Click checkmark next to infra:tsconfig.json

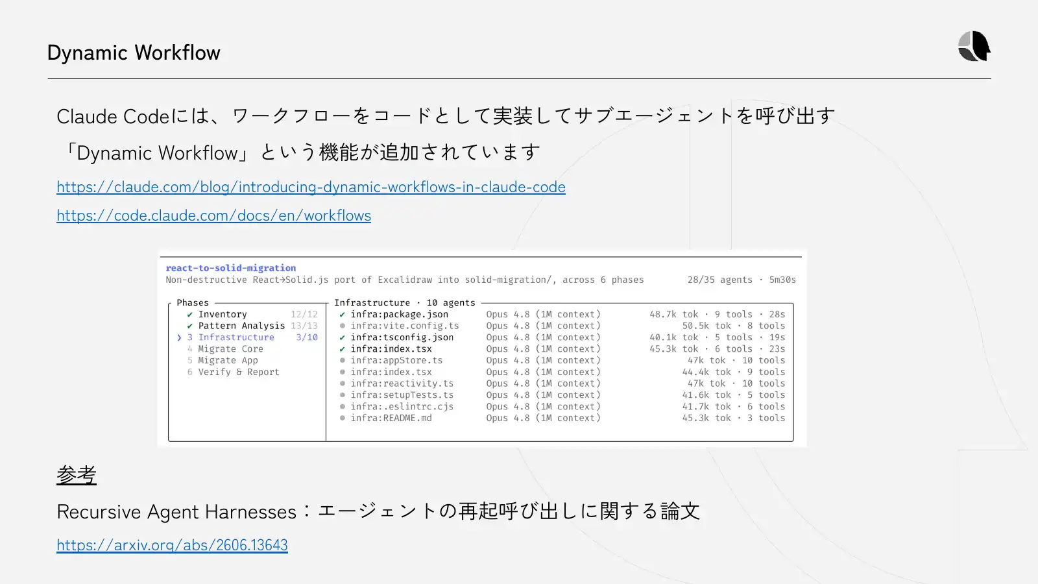pyautogui.click(x=342, y=337)
